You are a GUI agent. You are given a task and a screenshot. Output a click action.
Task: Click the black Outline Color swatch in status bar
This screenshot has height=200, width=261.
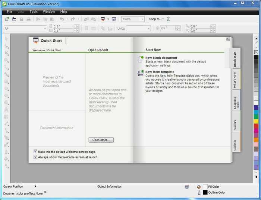pyautogui.click(x=205, y=192)
